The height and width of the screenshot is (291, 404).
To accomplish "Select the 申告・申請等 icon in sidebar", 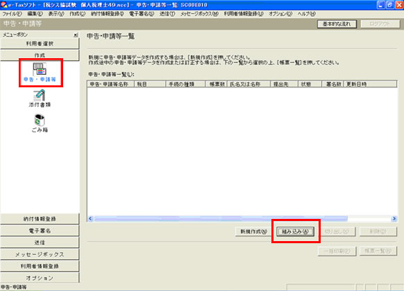I will click(x=40, y=73).
